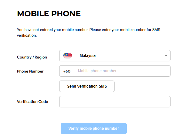The image size is (183, 140).
Task: Click the empty right side of phone field
Action: click(144, 71)
